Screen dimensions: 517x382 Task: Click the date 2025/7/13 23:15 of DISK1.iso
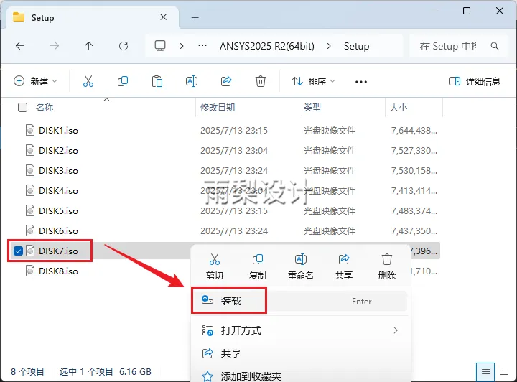(234, 131)
